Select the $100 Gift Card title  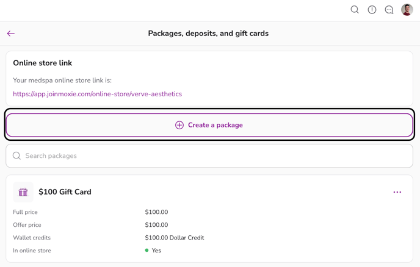pyautogui.click(x=65, y=192)
